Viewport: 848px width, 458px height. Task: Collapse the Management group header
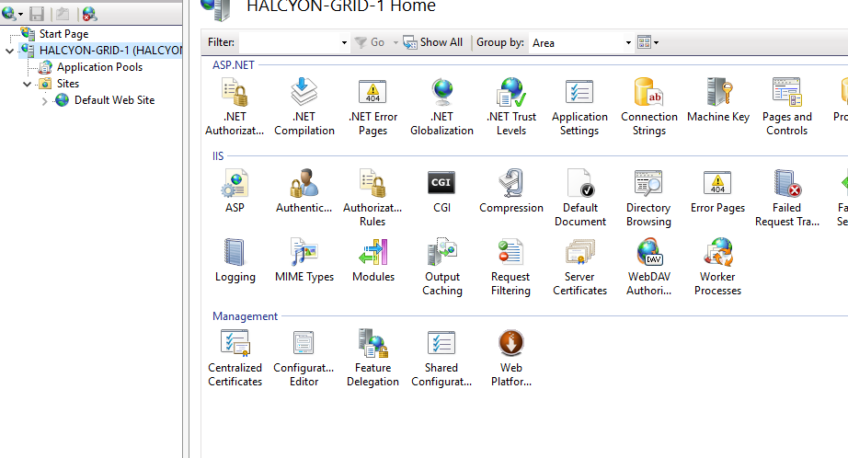point(245,316)
